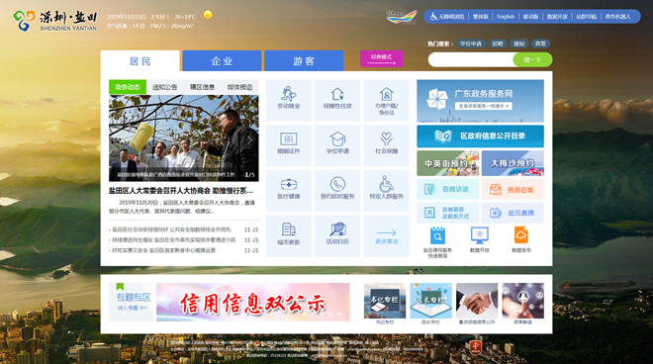
Task: Open the English language link
Action: click(x=506, y=17)
